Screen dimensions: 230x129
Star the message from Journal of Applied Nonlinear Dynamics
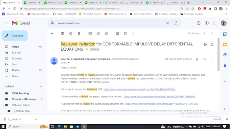(197, 59)
